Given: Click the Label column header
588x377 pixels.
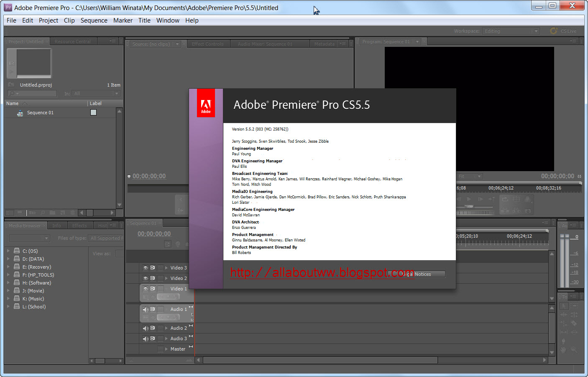Looking at the screenshot, I should pyautogui.click(x=95, y=103).
